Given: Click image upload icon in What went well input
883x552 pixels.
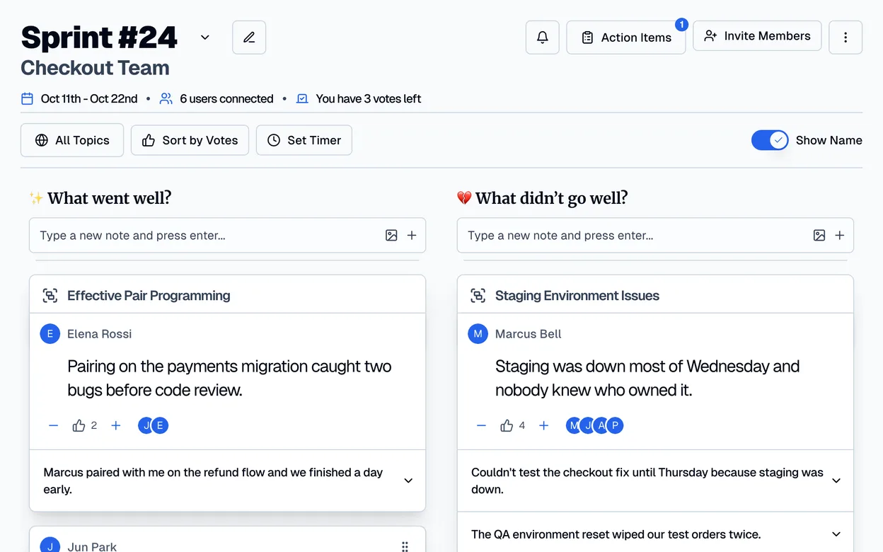Looking at the screenshot, I should point(391,236).
